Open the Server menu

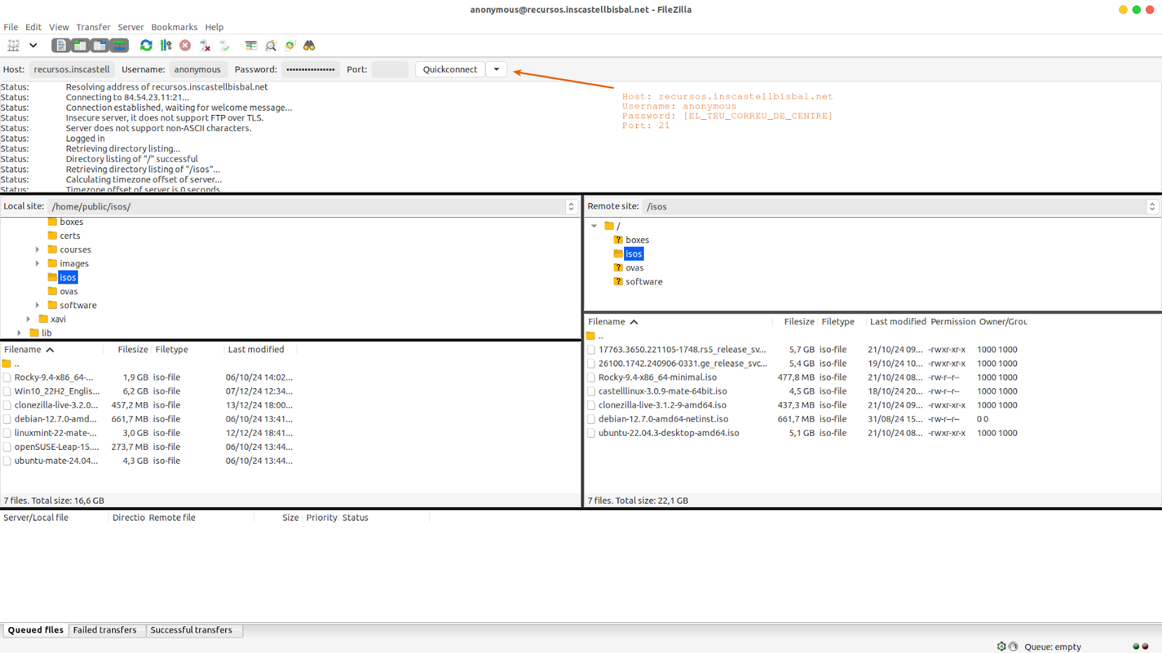click(130, 27)
